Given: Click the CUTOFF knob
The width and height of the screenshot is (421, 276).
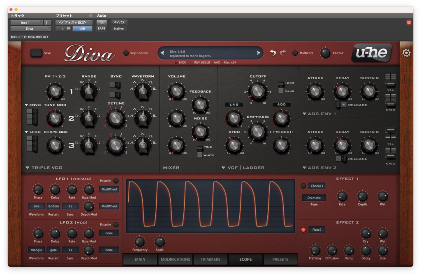Looking at the screenshot, I should [258, 91].
